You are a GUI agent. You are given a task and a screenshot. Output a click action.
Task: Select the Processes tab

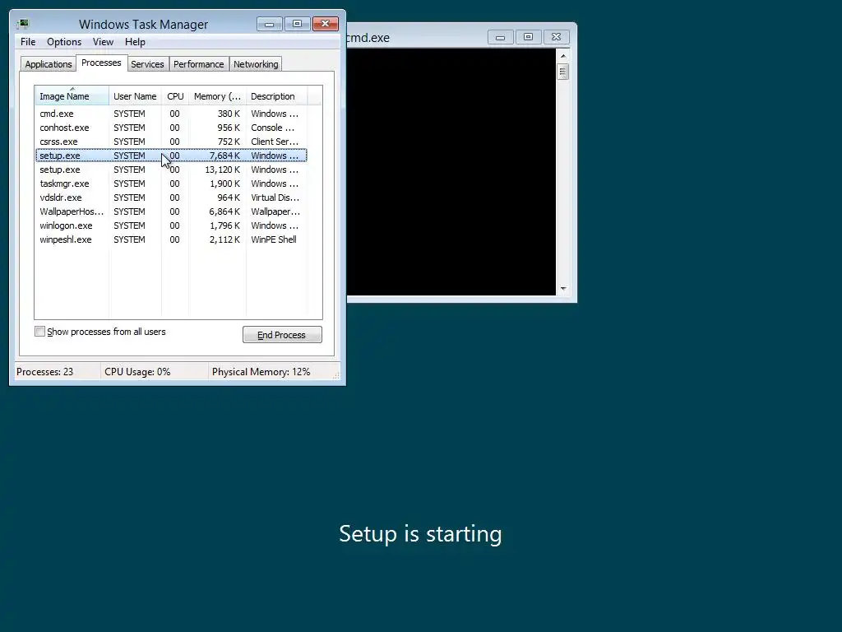pyautogui.click(x=101, y=63)
